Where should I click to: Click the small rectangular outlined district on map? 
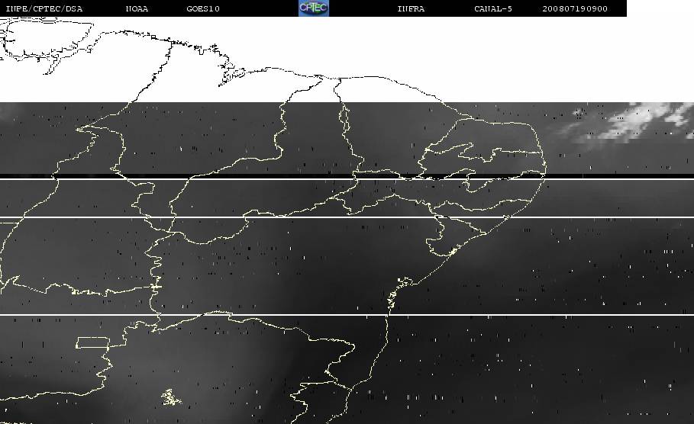click(x=92, y=342)
